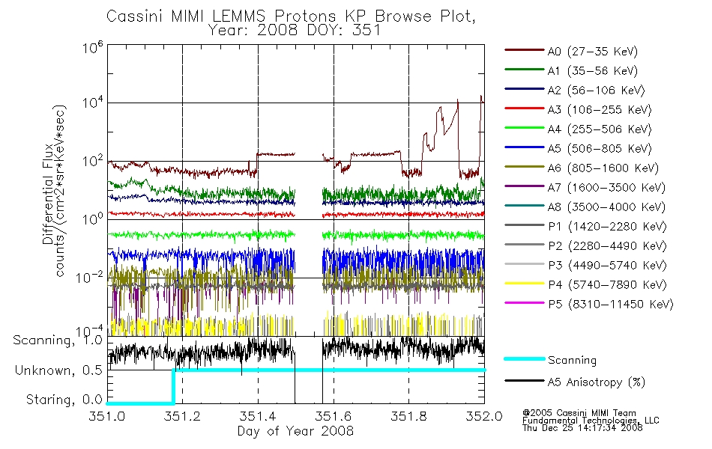The height and width of the screenshot is (449, 712).
Task: Click the A4 (255-506 KeV) legend entry
Action: tap(578, 129)
